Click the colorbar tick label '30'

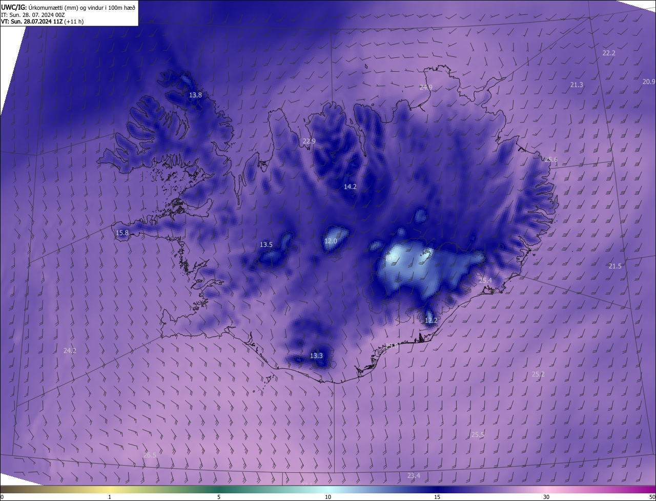[546, 497]
